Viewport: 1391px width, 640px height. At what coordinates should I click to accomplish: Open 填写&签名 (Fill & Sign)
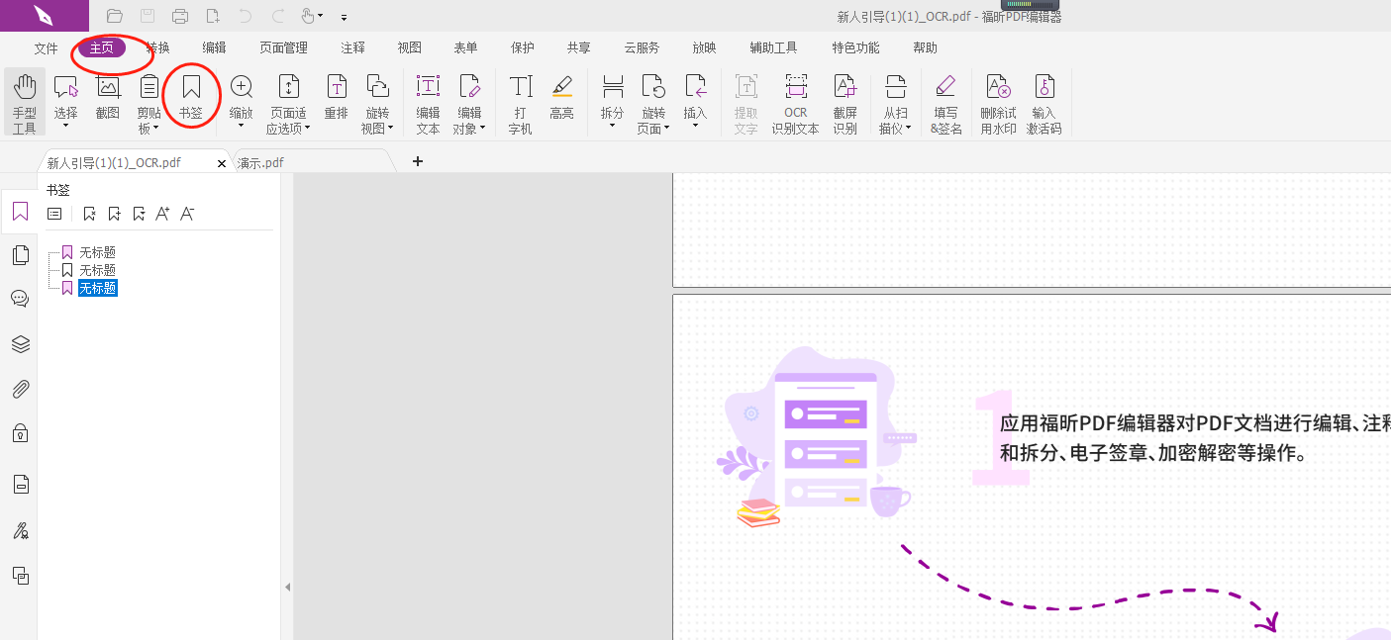945,99
